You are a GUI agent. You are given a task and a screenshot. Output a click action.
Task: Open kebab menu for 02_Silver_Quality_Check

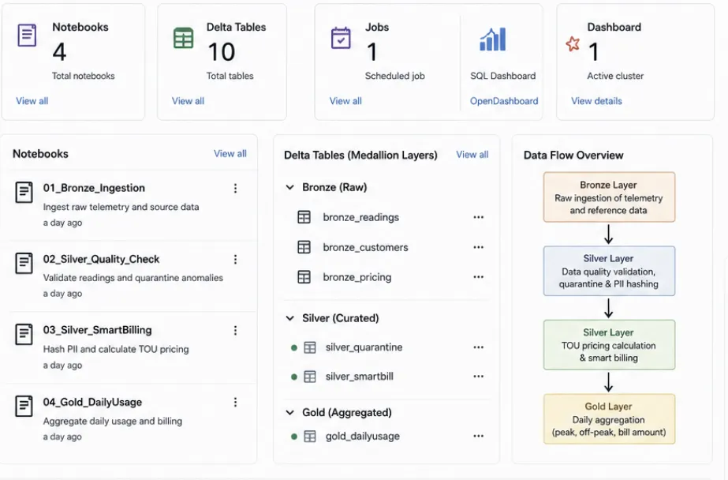pos(235,259)
